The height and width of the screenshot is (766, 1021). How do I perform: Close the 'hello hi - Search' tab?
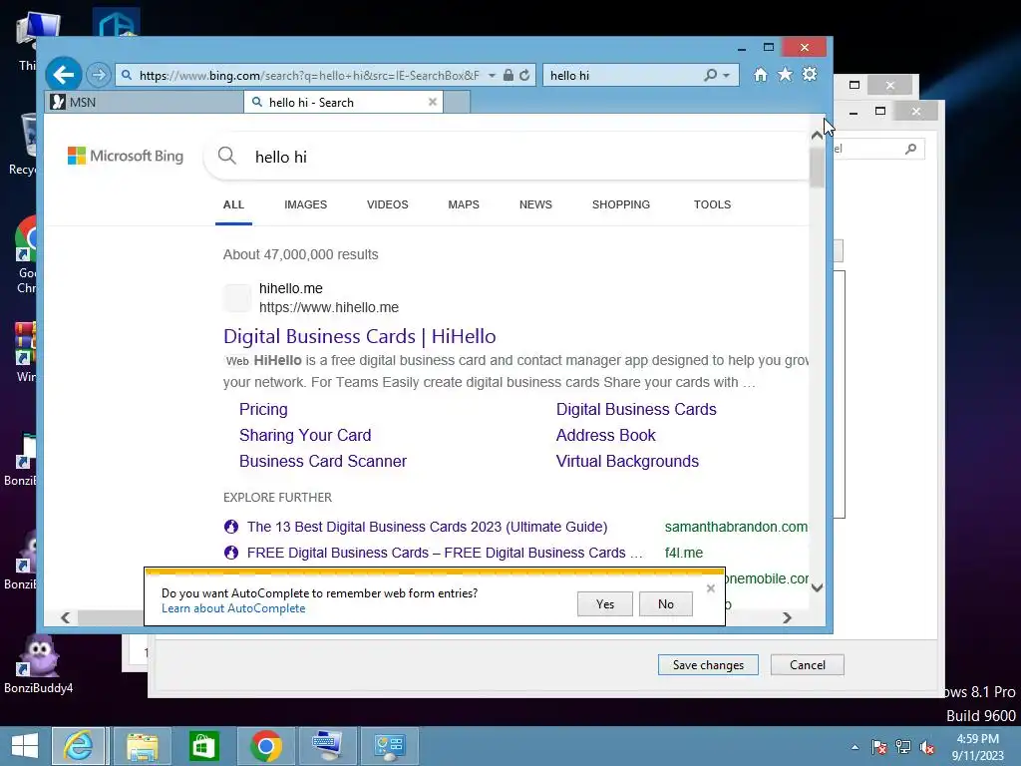coord(433,102)
